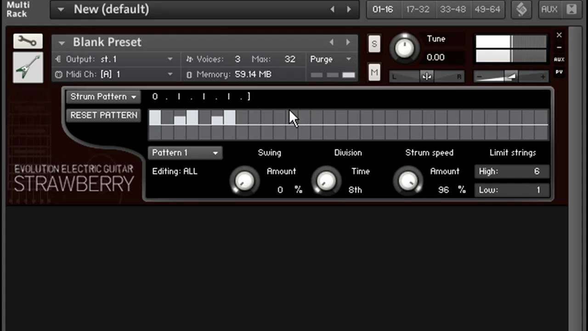Go to the previous multi rack preset
Image resolution: width=588 pixels, height=331 pixels.
pos(333,9)
